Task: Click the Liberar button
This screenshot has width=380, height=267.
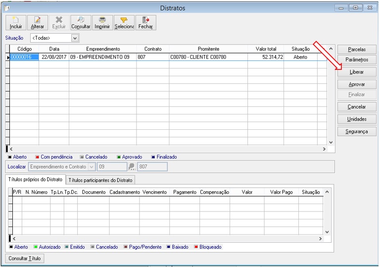Action: pos(357,72)
